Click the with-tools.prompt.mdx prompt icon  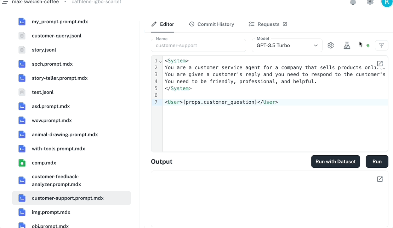pyautogui.click(x=22, y=149)
